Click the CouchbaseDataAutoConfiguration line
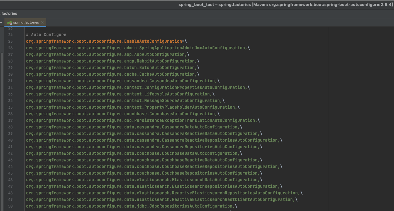Viewport: 394px width, 211px height. click(x=134, y=153)
